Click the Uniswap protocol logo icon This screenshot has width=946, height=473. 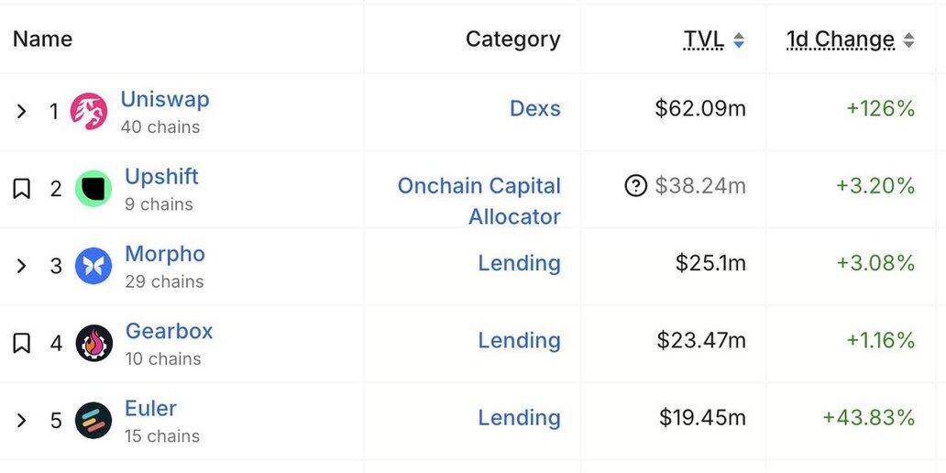coord(89,112)
